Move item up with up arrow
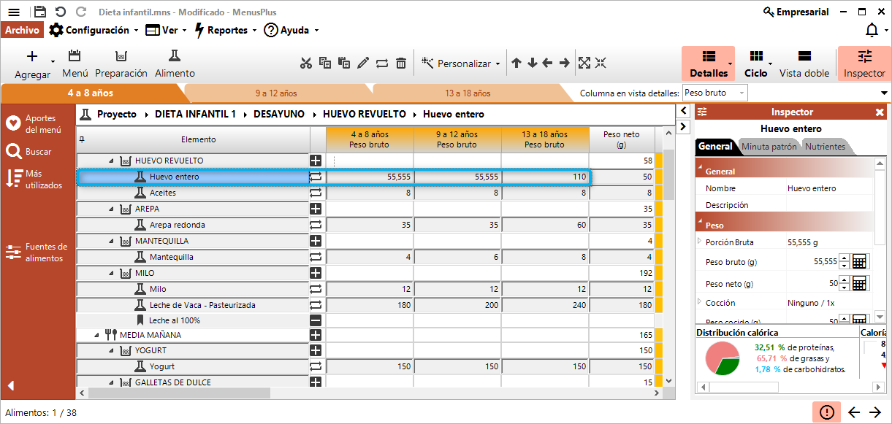The width and height of the screenshot is (892, 424). tap(516, 63)
